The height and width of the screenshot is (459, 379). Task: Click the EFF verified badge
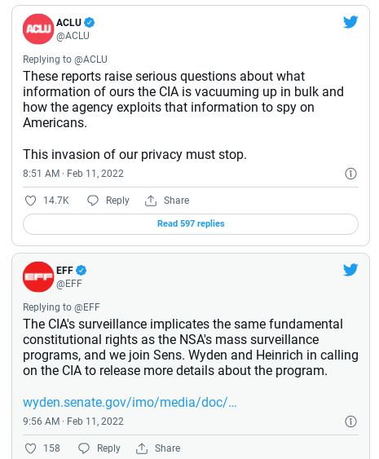[x=81, y=271]
